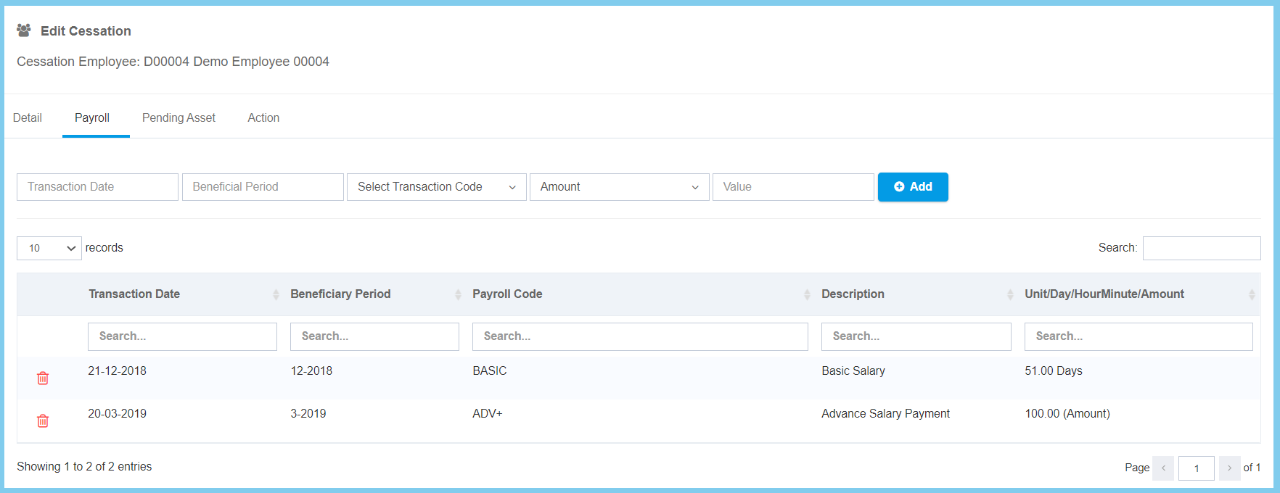Sort by Unit/Day/HourMinute/Amount column arrows
This screenshot has height=493, width=1280.
click(x=1251, y=294)
